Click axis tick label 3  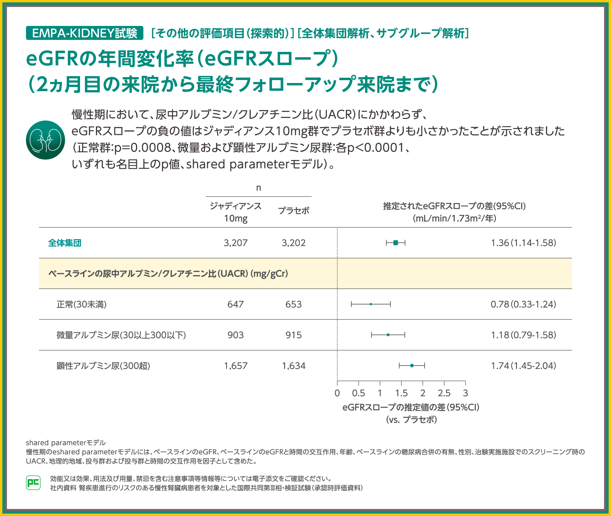click(465, 393)
